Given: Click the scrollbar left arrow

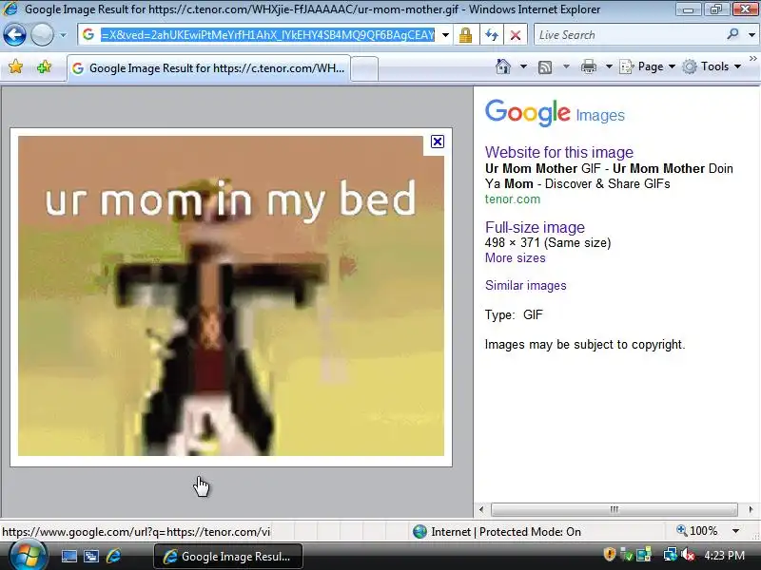Looking at the screenshot, I should tap(481, 509).
